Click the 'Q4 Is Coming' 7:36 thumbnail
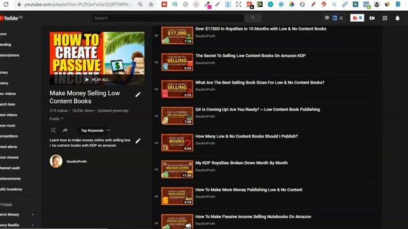Screen dimensions: 408x229 click(x=177, y=116)
